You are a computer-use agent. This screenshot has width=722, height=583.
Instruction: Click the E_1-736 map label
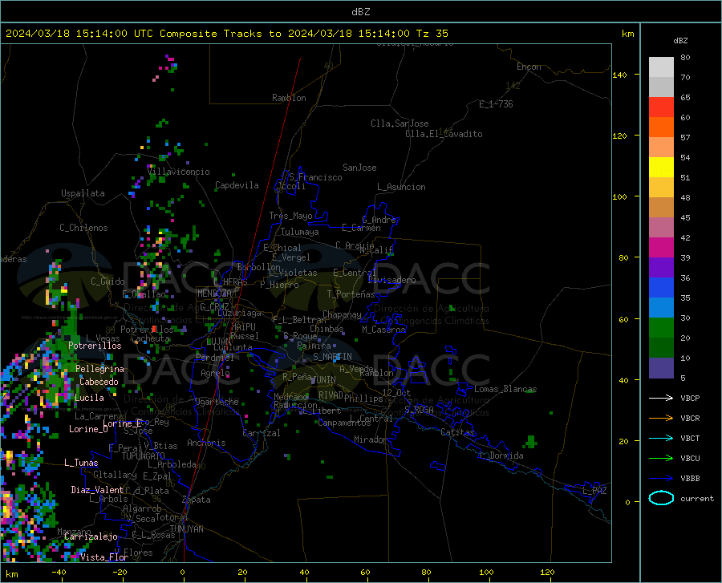[x=496, y=104]
